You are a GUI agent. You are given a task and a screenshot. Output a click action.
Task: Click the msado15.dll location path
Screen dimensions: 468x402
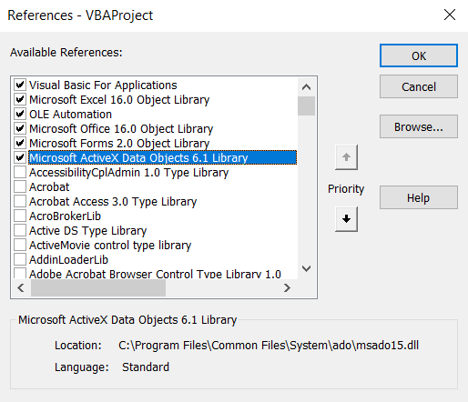coord(269,345)
